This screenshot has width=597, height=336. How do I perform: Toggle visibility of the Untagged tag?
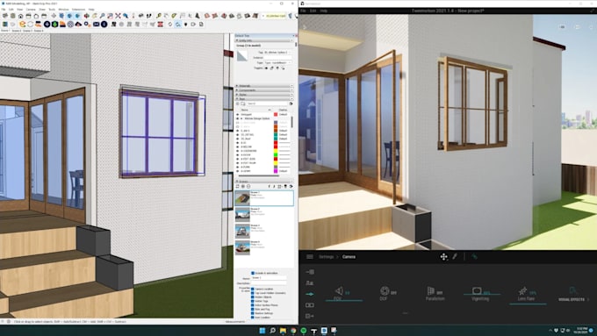click(238, 114)
